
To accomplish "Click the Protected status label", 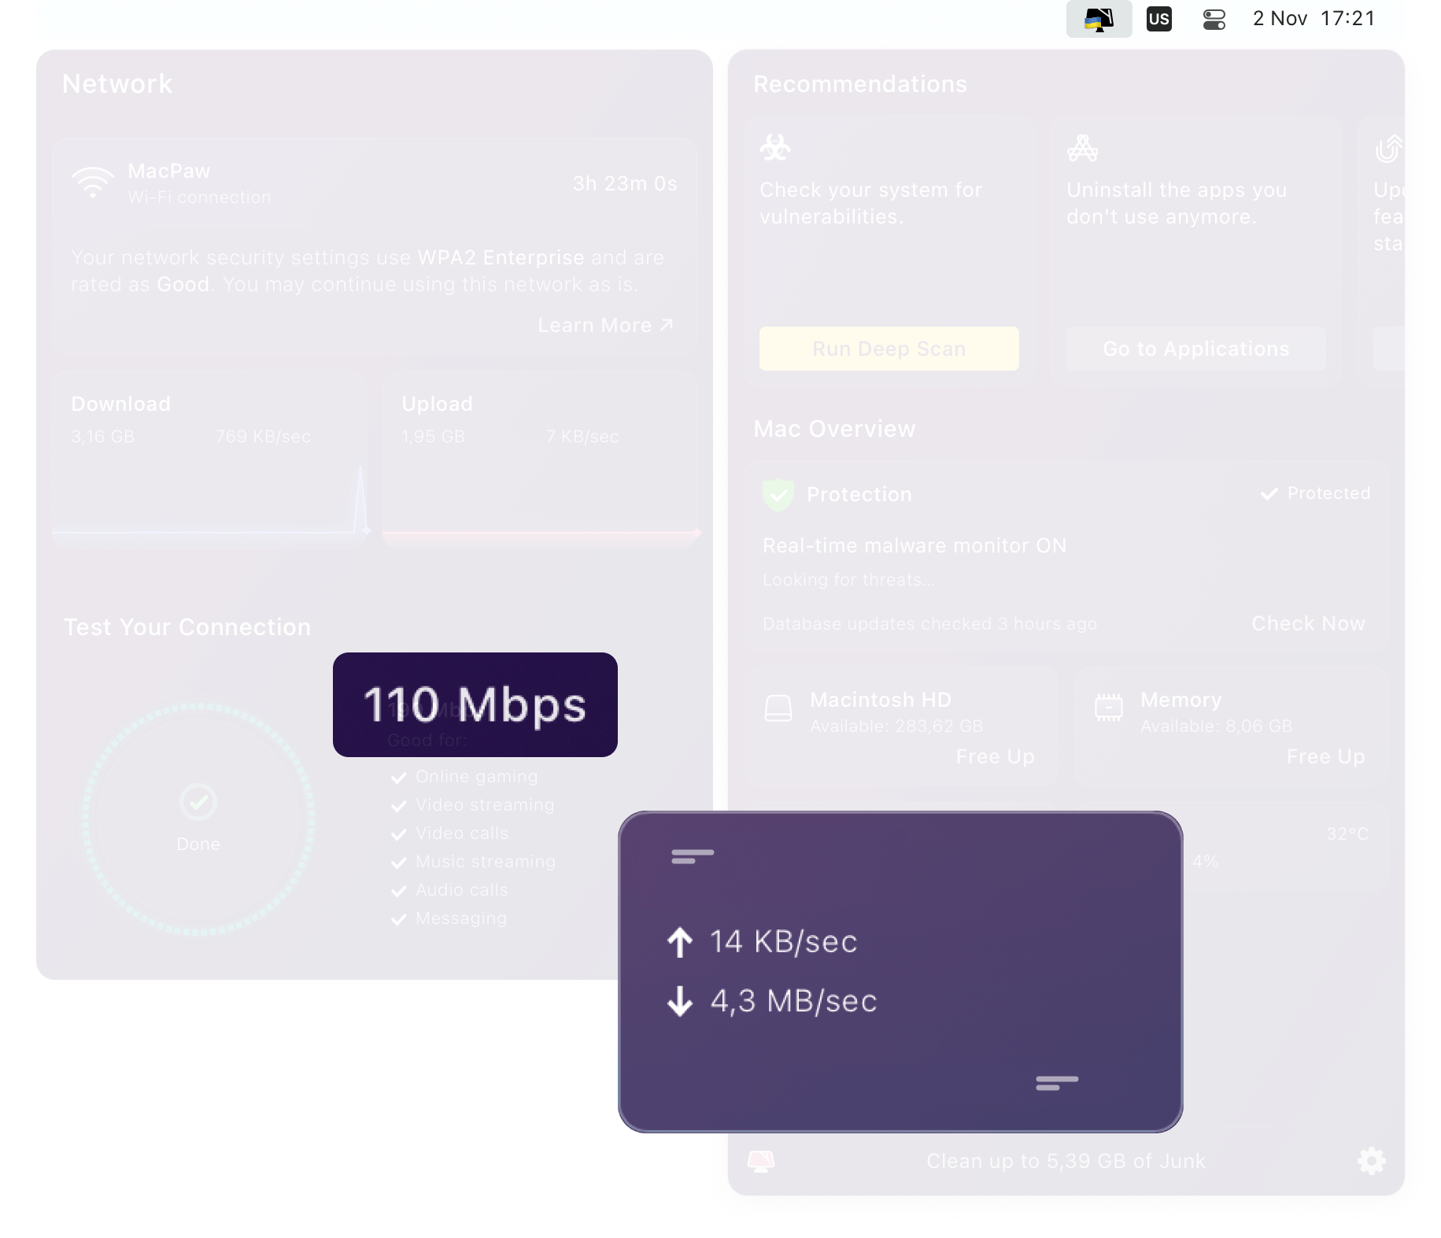I will pos(1315,493).
